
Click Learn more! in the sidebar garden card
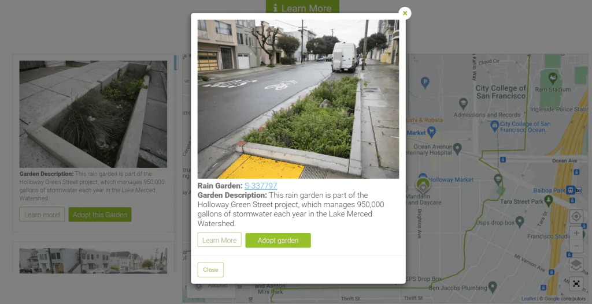click(42, 215)
